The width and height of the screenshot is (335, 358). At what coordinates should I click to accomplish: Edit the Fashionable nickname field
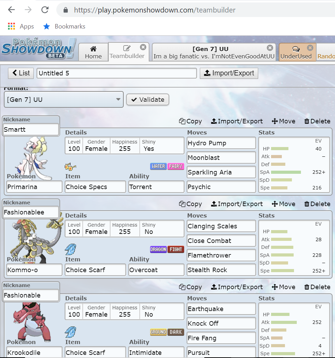pyautogui.click(x=31, y=295)
